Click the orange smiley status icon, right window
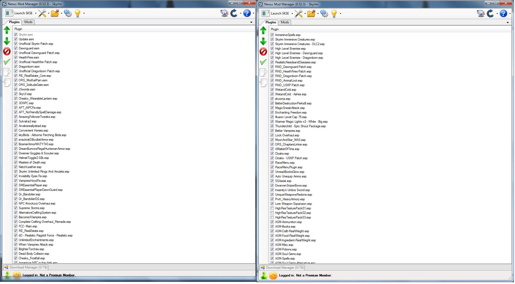 [x=273, y=276]
